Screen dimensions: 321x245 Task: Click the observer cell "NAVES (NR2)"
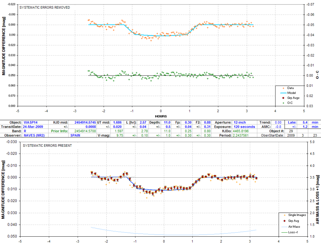point(34,135)
